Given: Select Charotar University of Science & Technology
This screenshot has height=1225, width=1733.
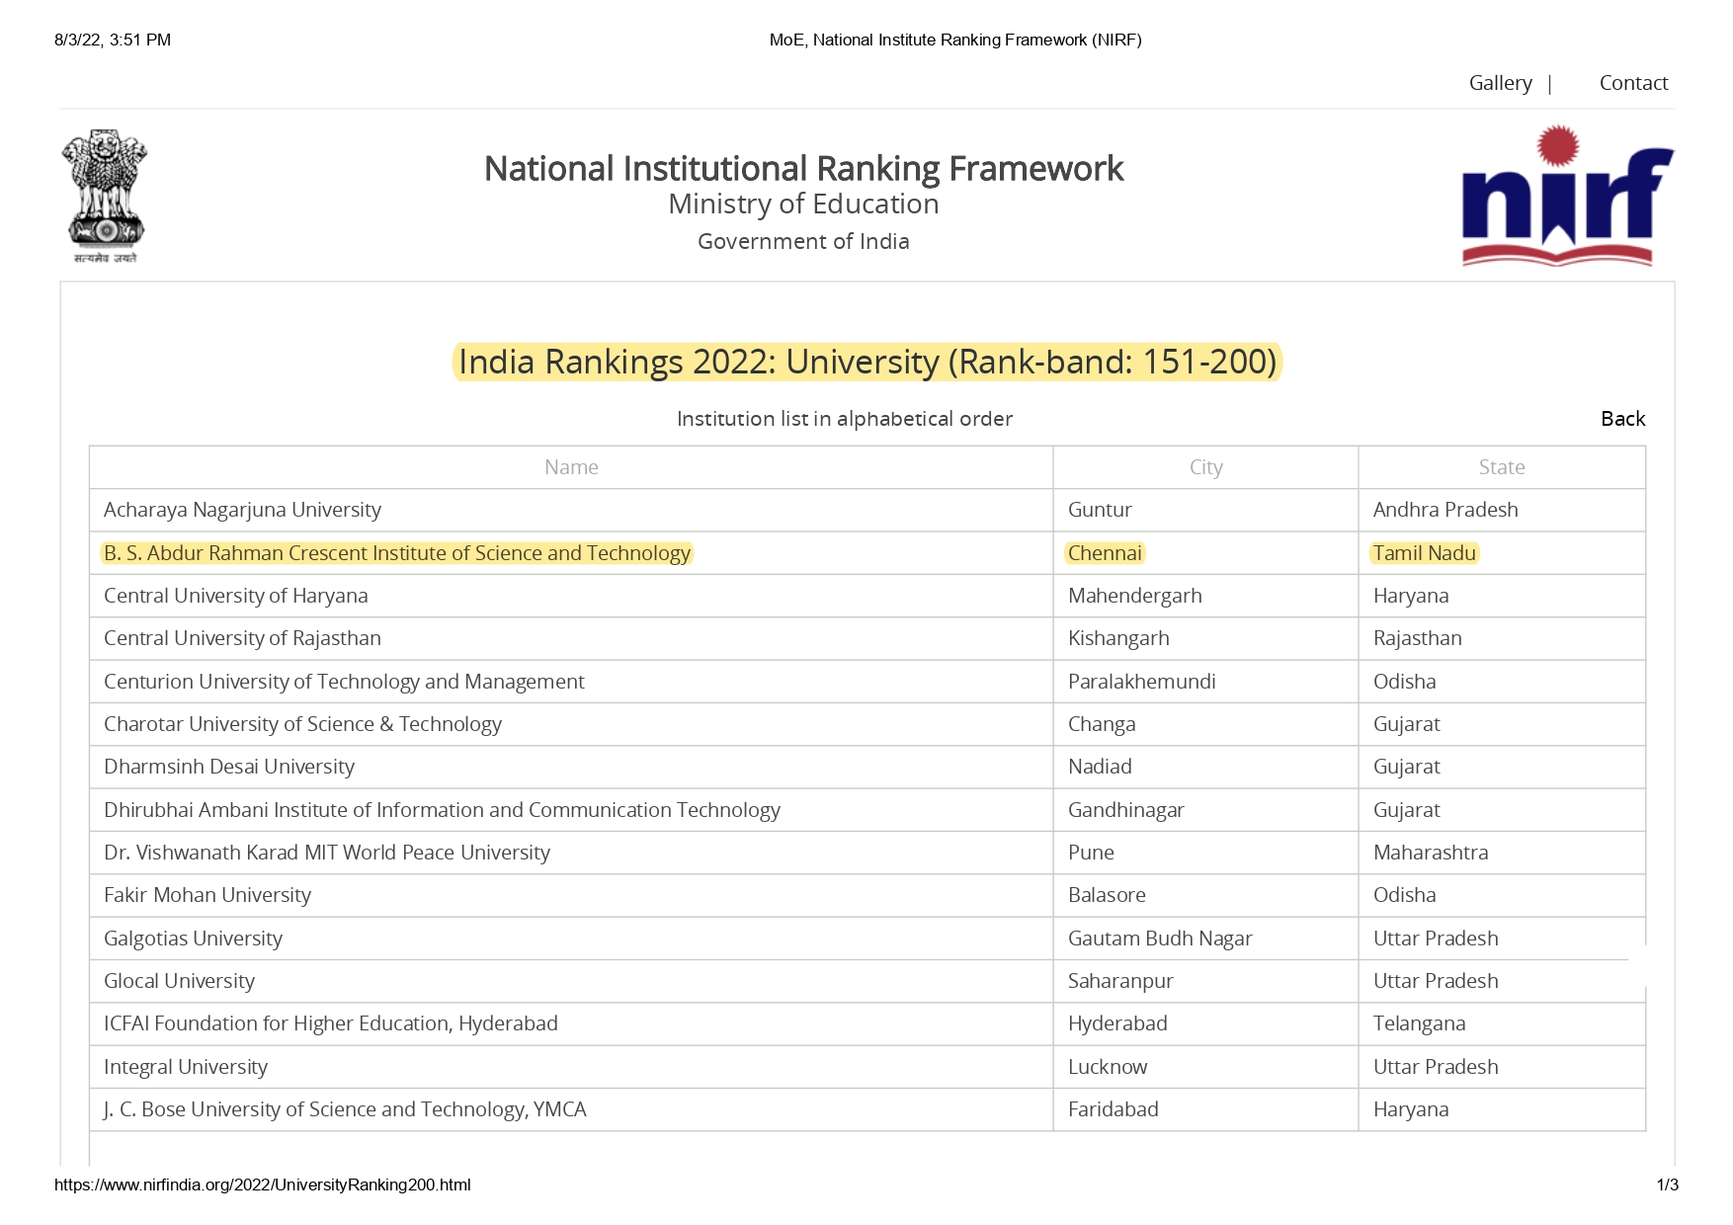Looking at the screenshot, I should (x=303, y=724).
